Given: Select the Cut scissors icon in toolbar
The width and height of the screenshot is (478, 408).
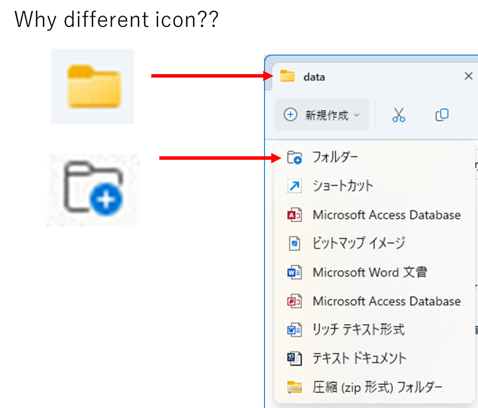Looking at the screenshot, I should click(399, 115).
